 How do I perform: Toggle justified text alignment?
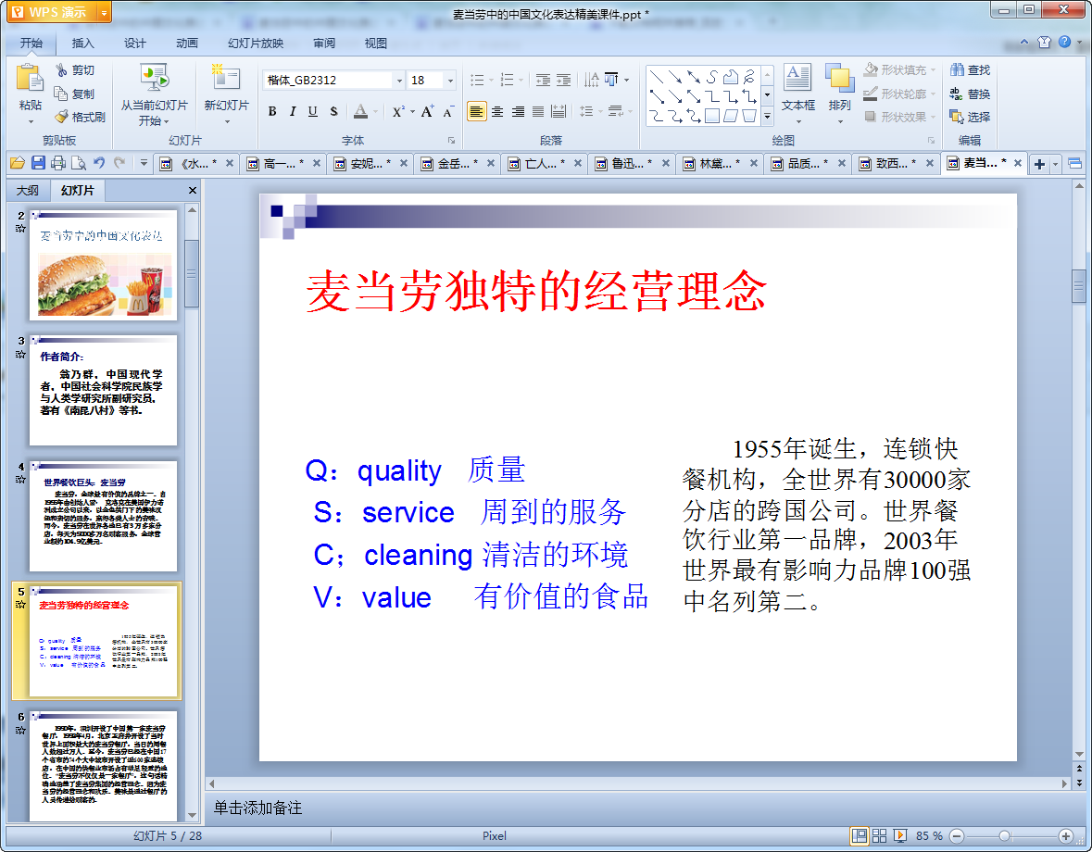coord(538,111)
